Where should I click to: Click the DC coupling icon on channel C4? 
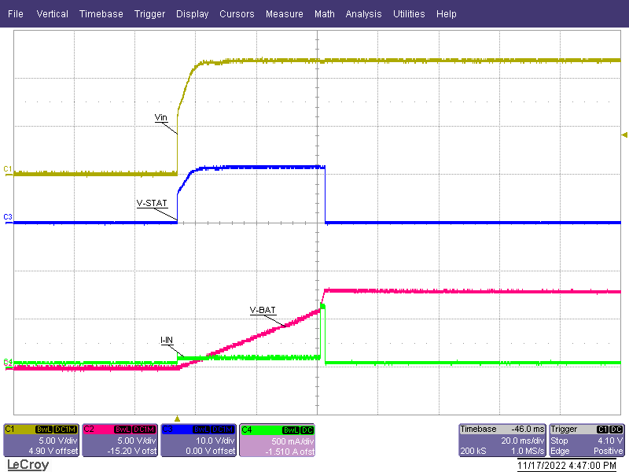306,430
